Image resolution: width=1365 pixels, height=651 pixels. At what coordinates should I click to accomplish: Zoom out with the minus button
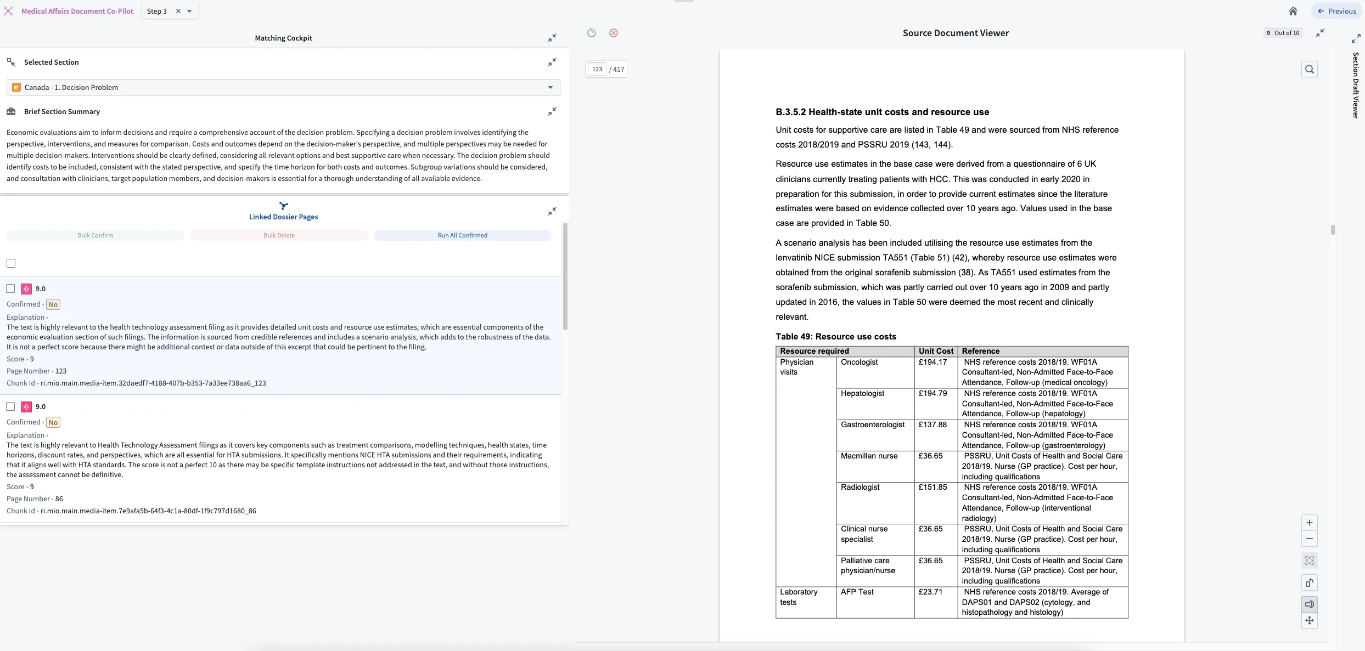pyautogui.click(x=1310, y=539)
